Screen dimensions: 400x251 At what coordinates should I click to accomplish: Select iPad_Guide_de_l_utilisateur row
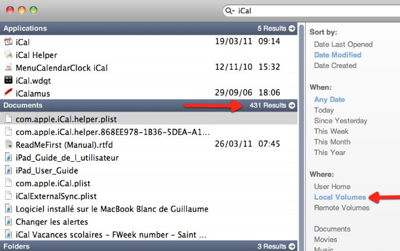(x=149, y=157)
